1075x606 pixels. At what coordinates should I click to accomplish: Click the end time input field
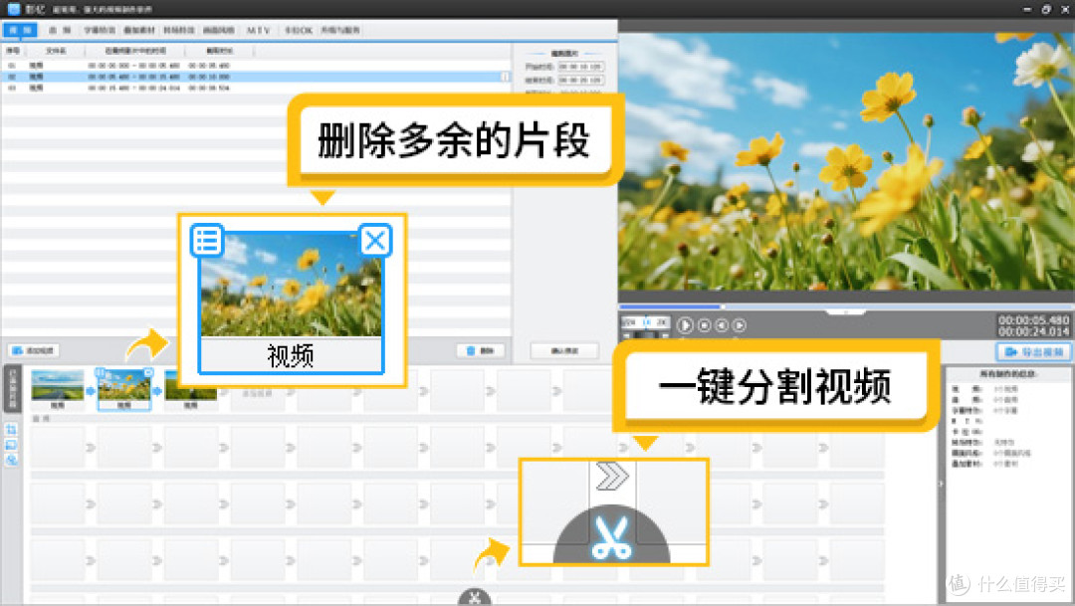click(x=580, y=81)
